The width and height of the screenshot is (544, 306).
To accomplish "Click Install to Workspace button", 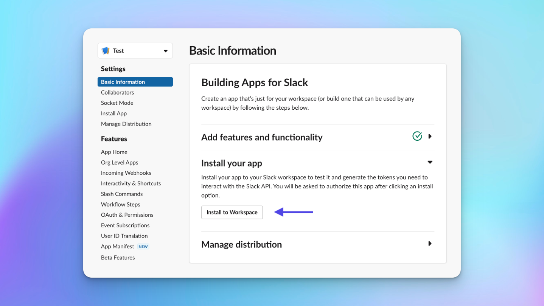I will [232, 212].
